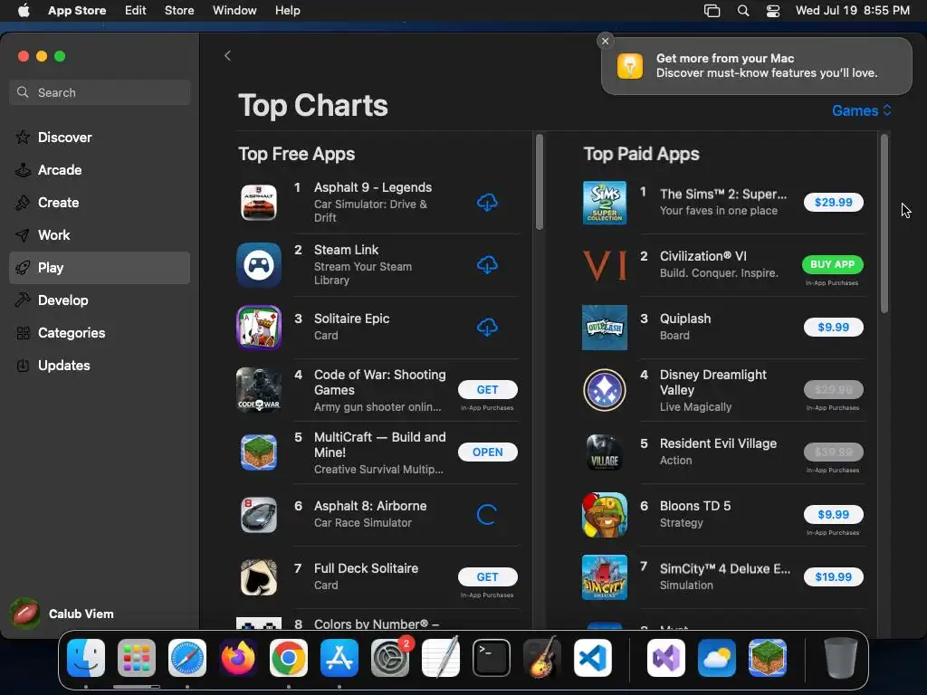Launch Google Chrome from the Dock

(289, 658)
